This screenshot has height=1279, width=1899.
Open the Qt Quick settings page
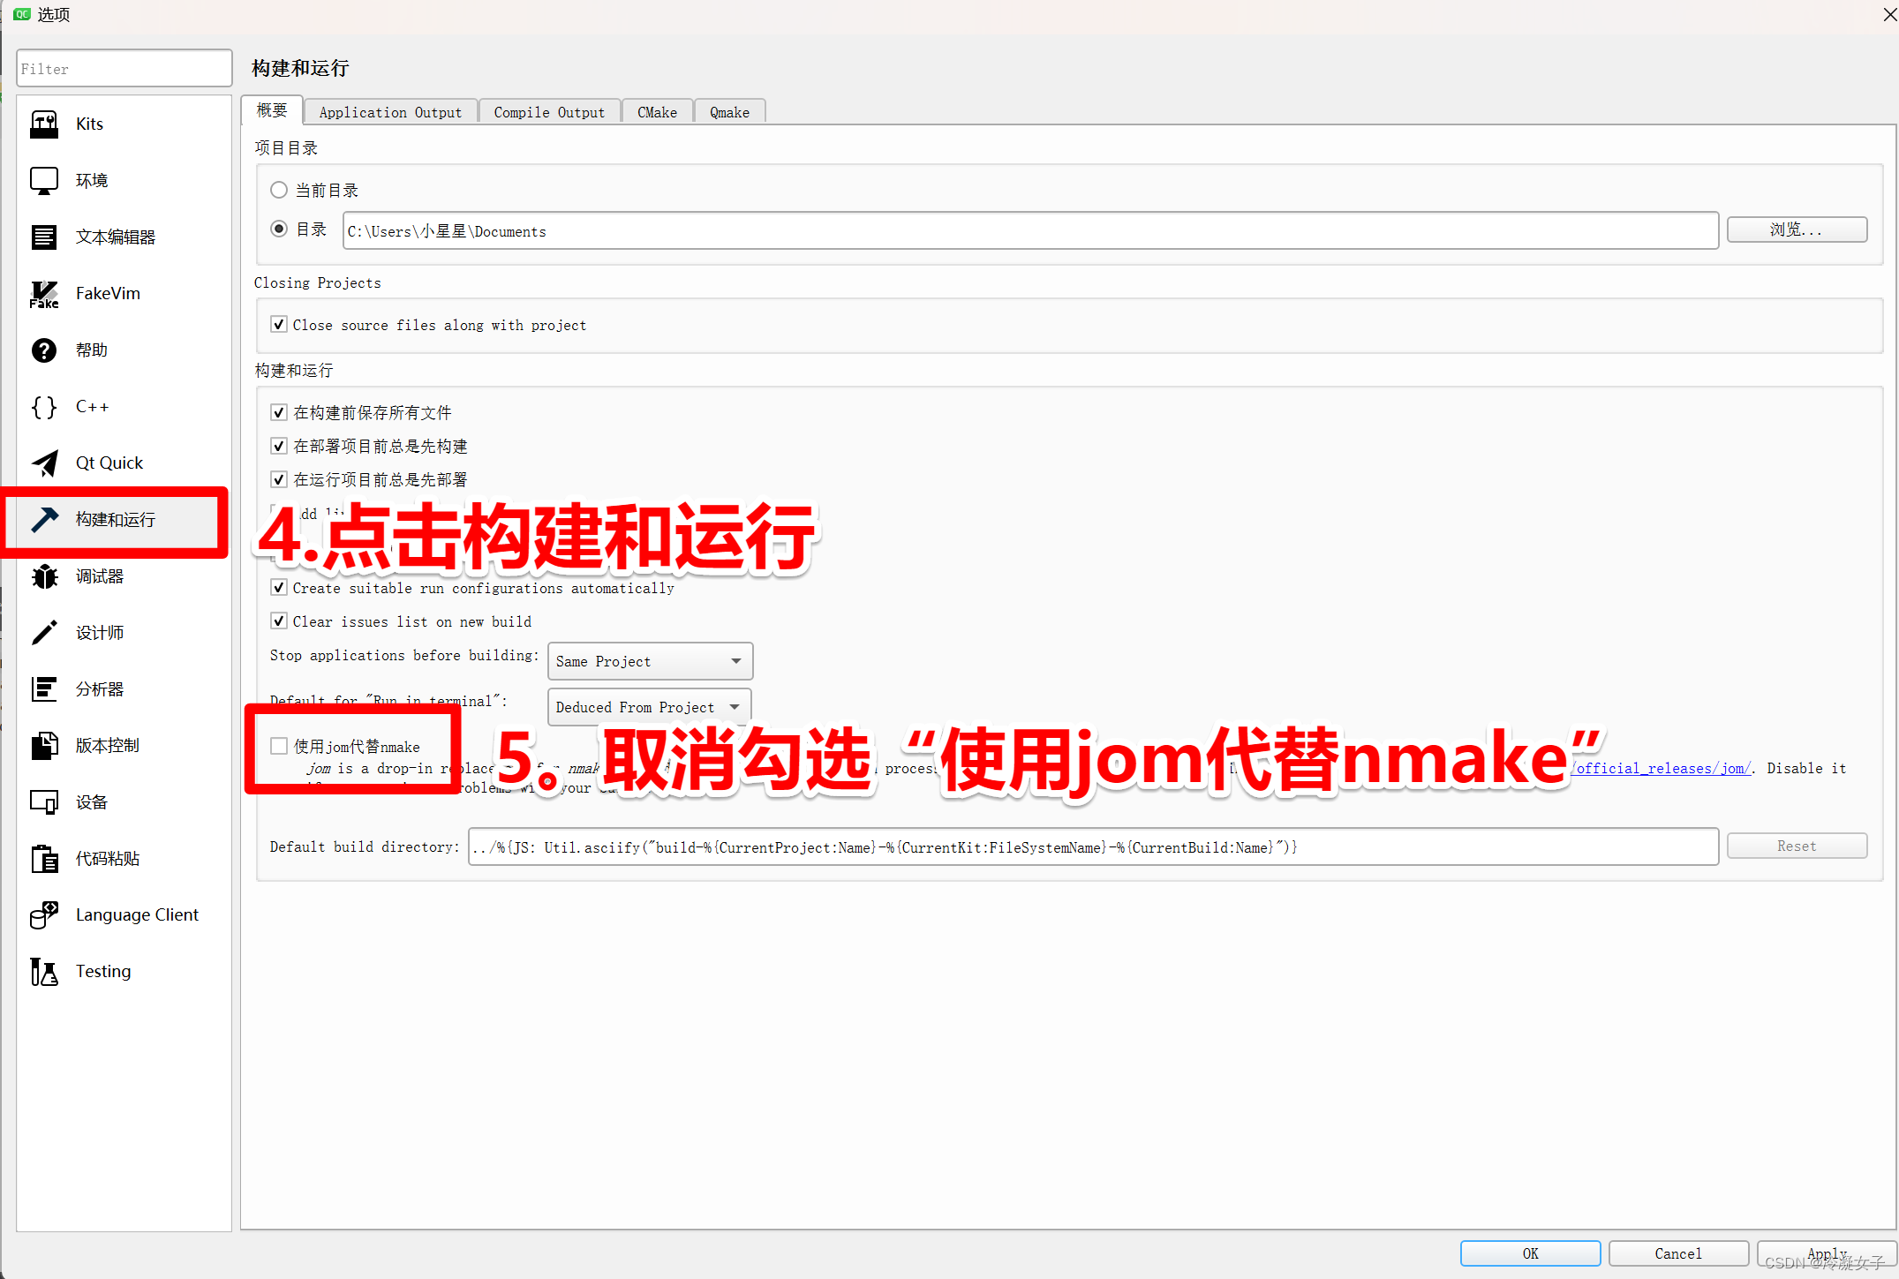tap(109, 463)
